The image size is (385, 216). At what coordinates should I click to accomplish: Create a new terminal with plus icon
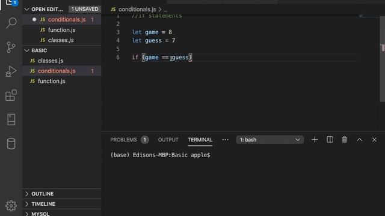pyautogui.click(x=315, y=140)
